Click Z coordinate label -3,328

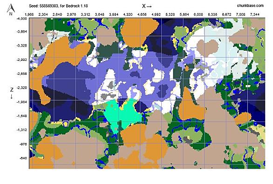pyautogui.click(x=22, y=46)
